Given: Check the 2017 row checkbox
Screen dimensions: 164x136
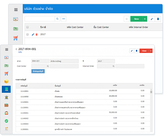Looking at the screenshot, I should [x=27, y=34].
